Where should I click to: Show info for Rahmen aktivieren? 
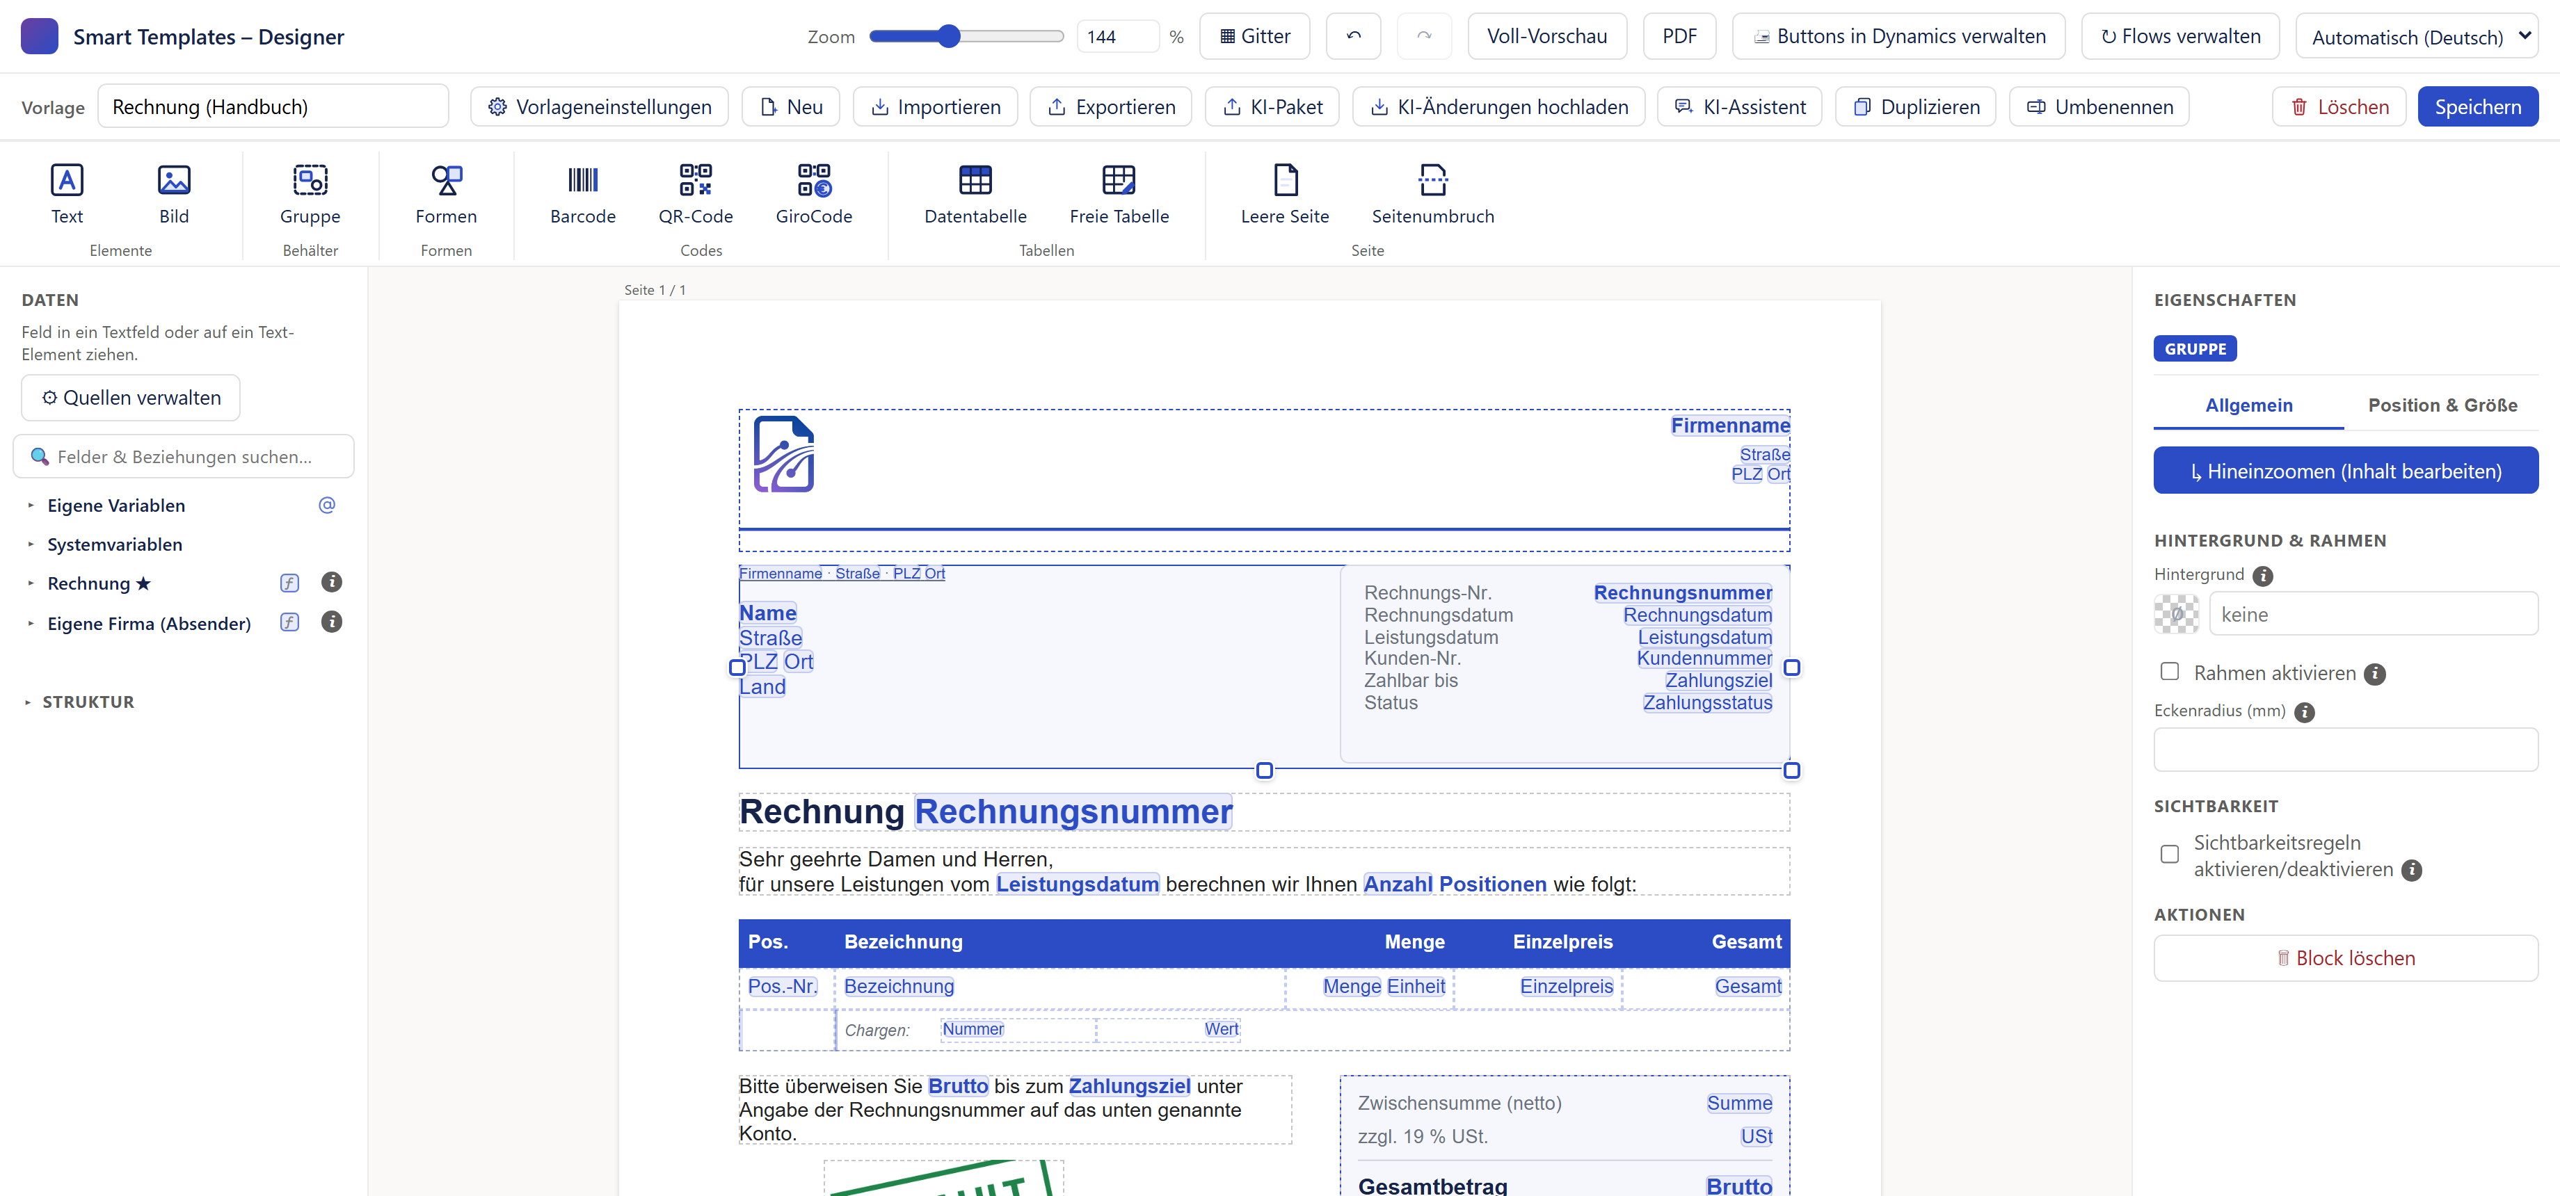(x=2375, y=674)
